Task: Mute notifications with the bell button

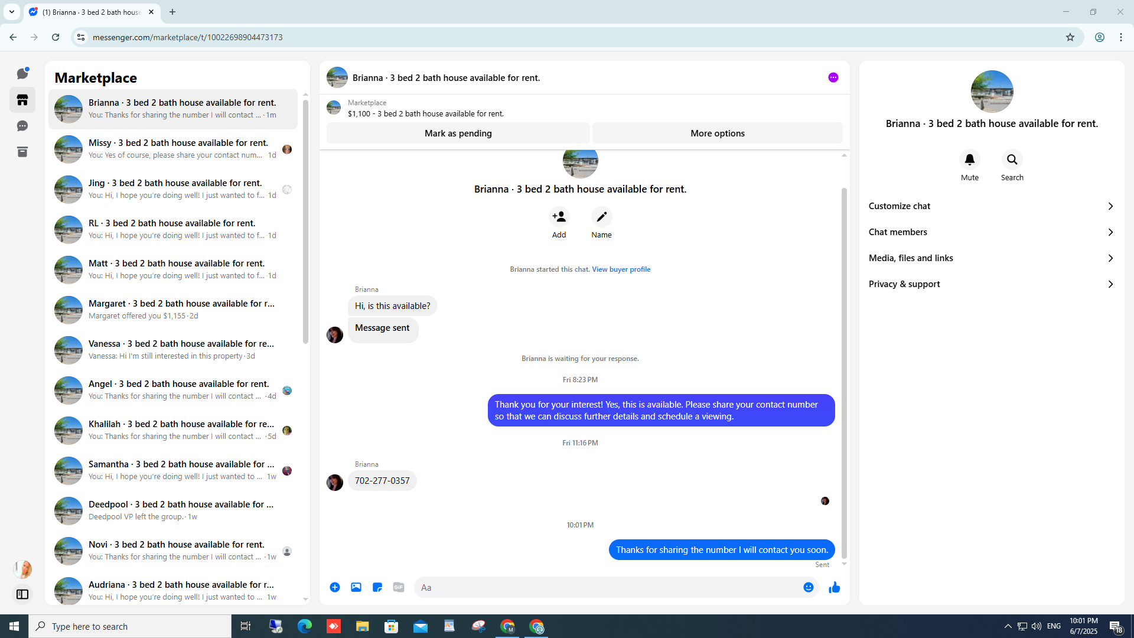Action: 969,159
